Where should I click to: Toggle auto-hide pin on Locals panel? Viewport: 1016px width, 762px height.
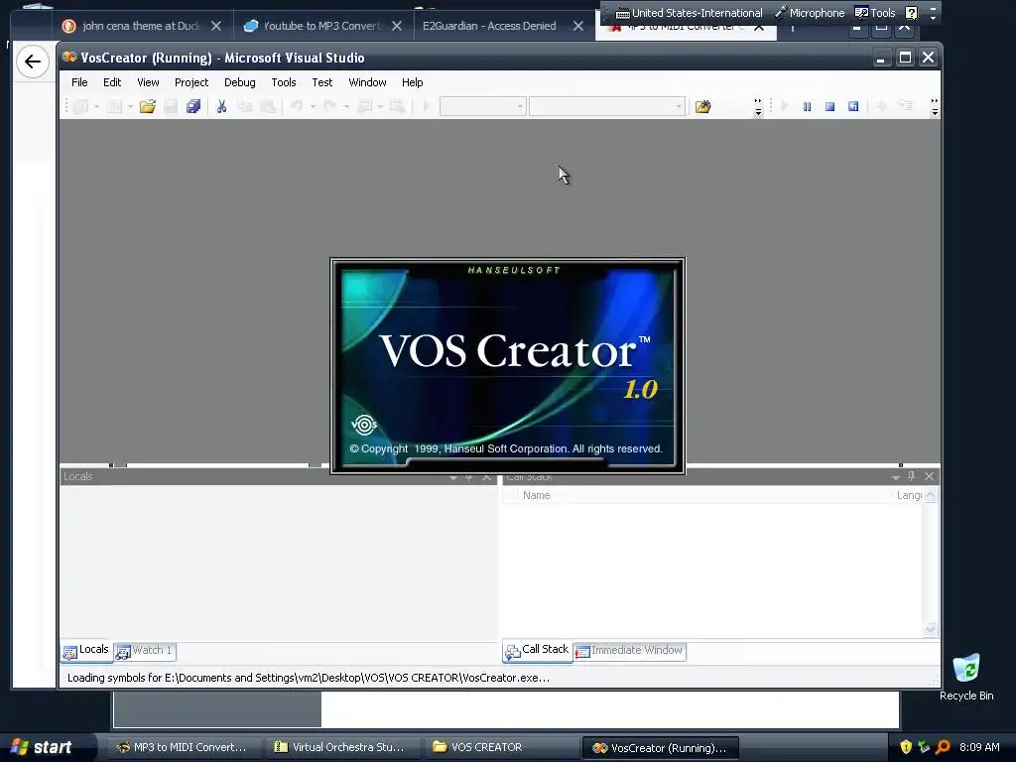click(469, 476)
